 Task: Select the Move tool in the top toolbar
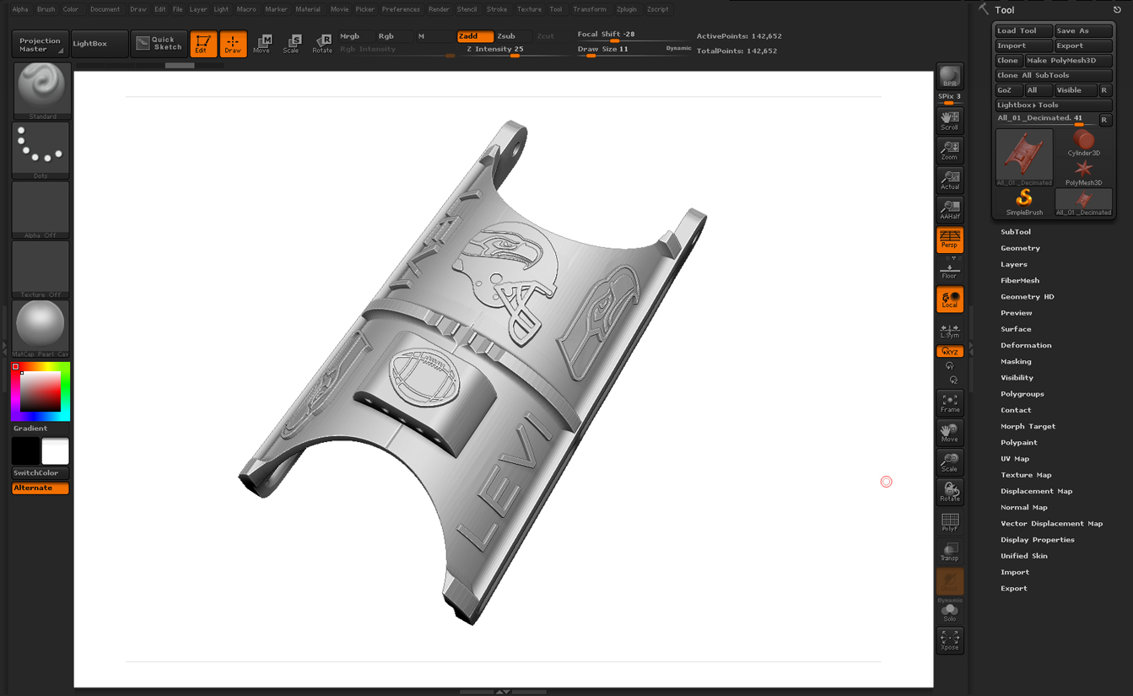coord(262,44)
